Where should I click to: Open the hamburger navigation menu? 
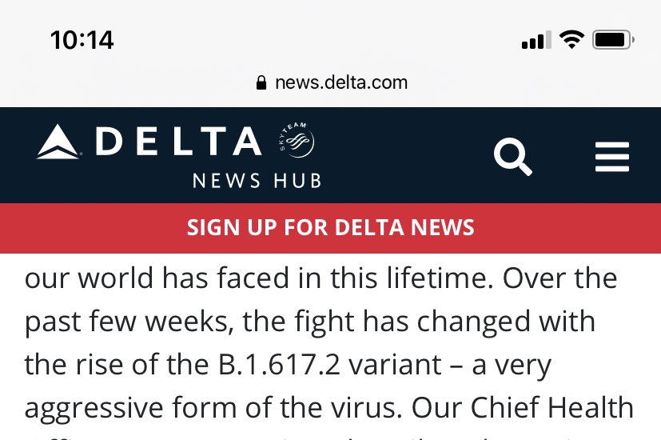click(x=612, y=157)
